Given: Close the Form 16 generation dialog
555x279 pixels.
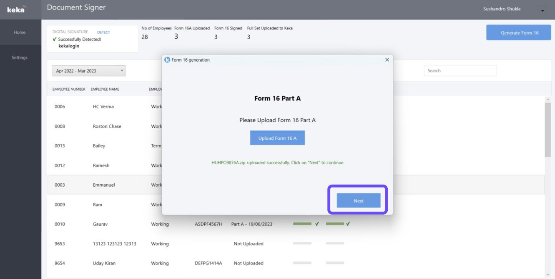Looking at the screenshot, I should (387, 60).
